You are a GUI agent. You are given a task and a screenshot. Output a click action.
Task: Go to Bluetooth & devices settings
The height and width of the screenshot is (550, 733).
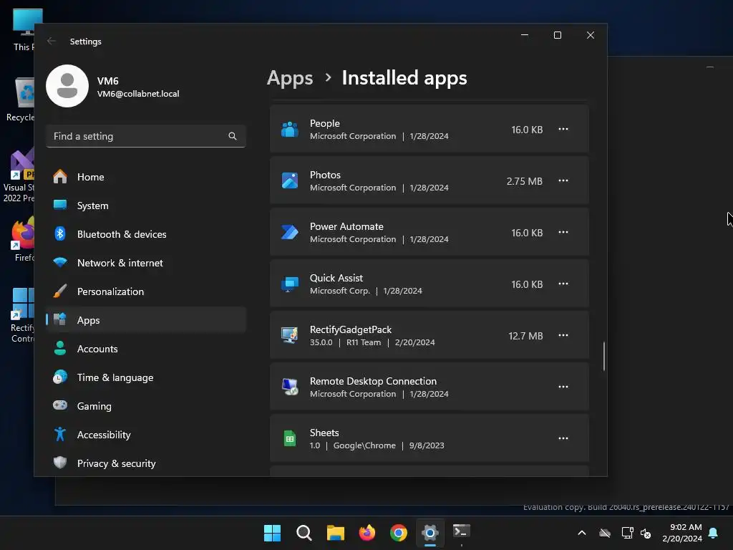(x=146, y=234)
